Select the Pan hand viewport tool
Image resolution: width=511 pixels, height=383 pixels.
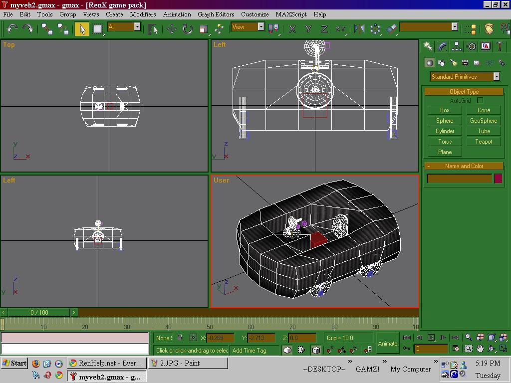[480, 349]
